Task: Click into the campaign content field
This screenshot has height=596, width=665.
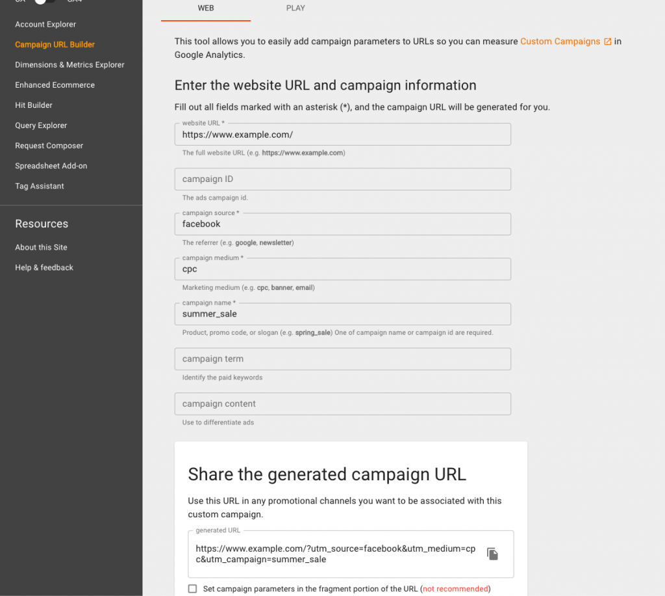Action: coord(343,404)
